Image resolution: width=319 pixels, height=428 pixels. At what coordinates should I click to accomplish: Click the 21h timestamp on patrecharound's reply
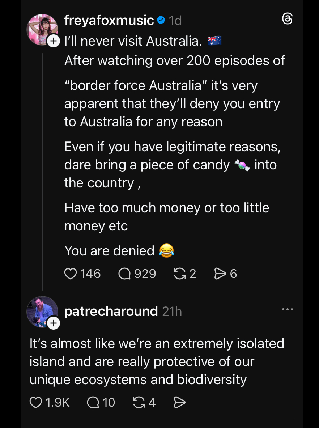(172, 311)
